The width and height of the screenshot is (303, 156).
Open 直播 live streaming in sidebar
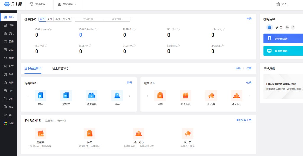9,58
